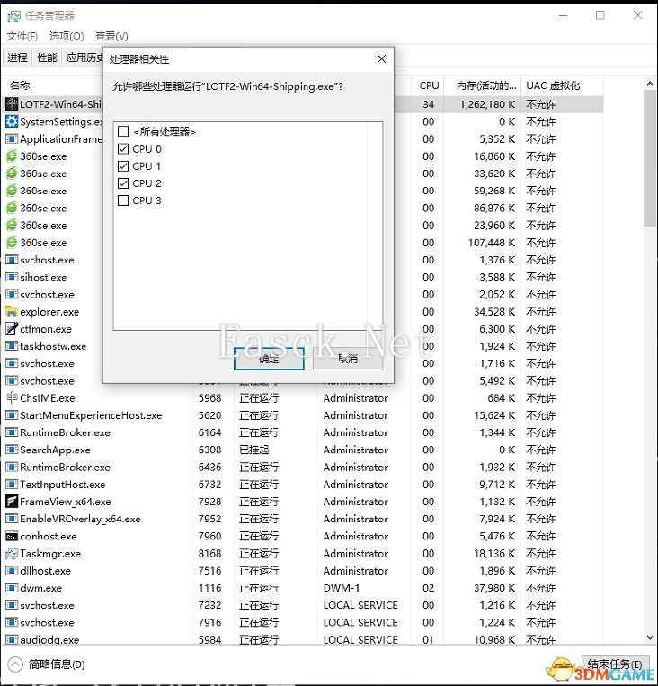Switch to the 性能 tab
Screen dimensions: 658x686
point(47,58)
